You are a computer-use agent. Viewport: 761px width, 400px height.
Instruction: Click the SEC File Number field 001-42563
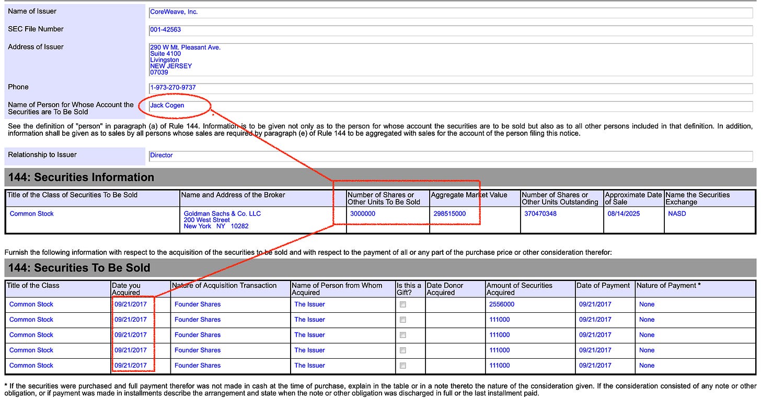click(x=451, y=30)
